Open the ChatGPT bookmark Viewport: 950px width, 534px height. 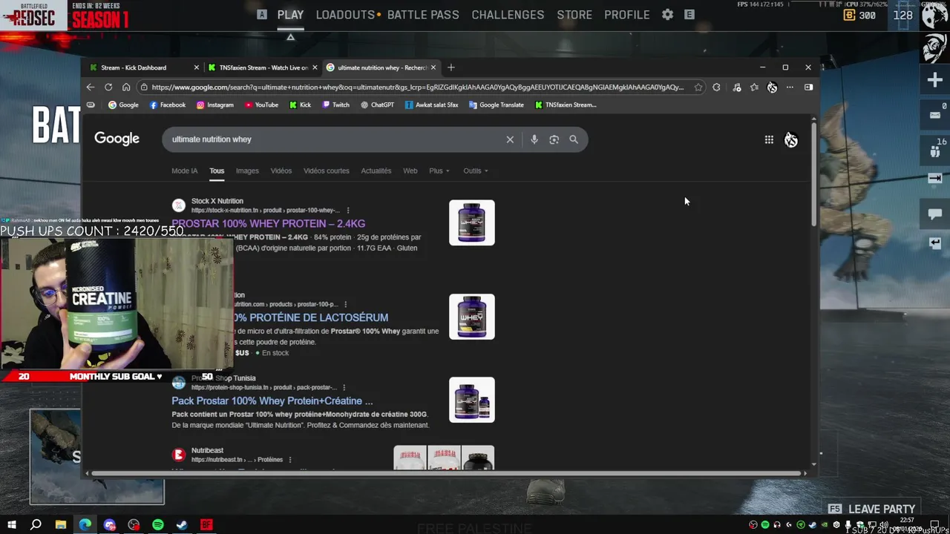point(377,105)
